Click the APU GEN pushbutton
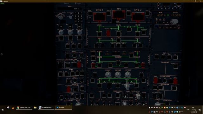The image size is (203, 114). (x=110, y=66)
